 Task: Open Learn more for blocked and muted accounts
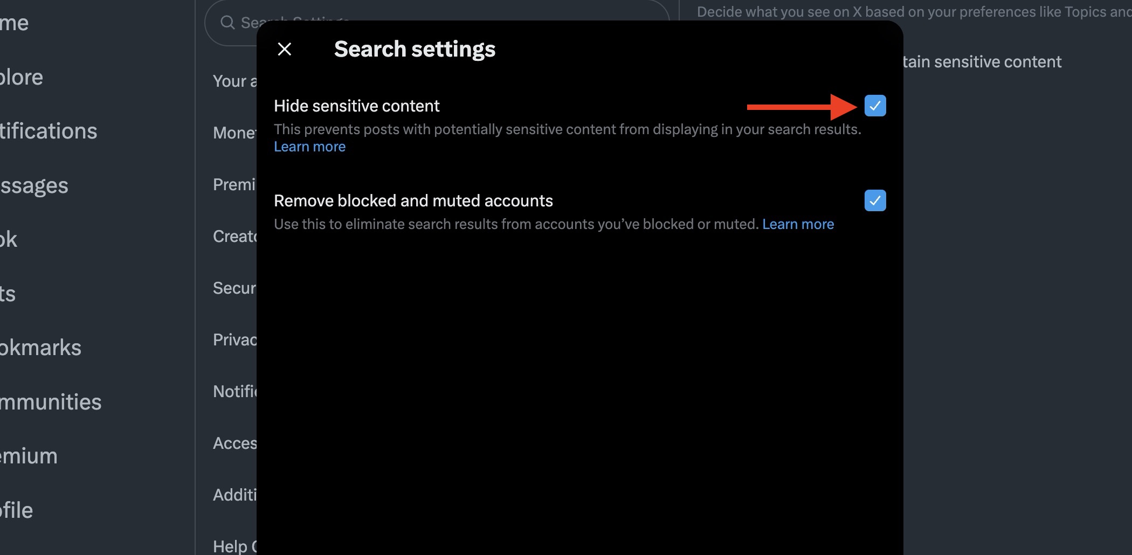798,224
